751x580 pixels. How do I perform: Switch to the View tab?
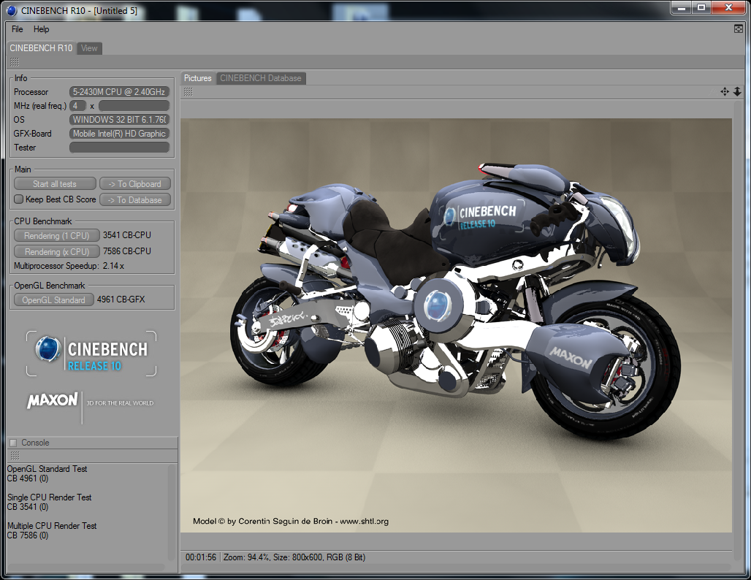[x=89, y=48]
